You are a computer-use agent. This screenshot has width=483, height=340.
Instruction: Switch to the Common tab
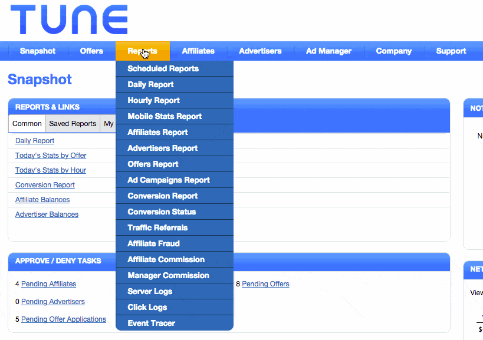[x=27, y=124]
